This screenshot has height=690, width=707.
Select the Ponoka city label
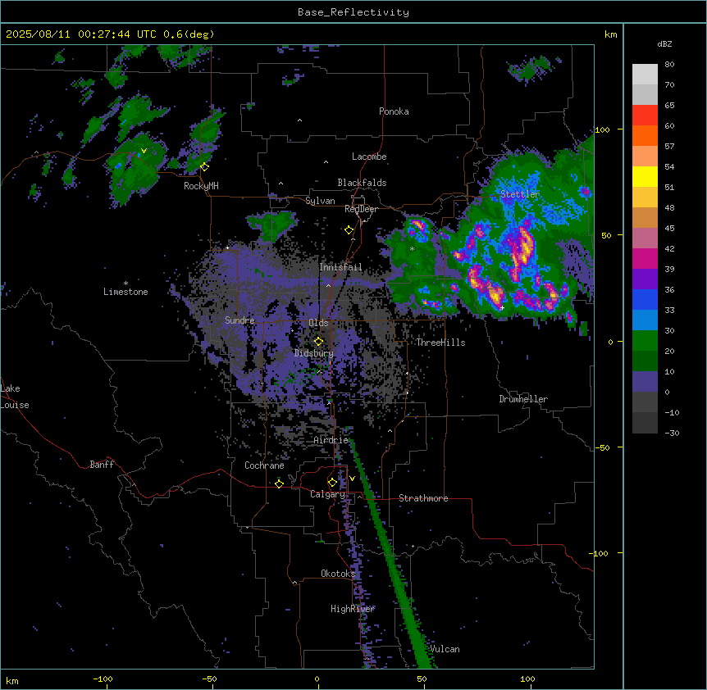[394, 111]
